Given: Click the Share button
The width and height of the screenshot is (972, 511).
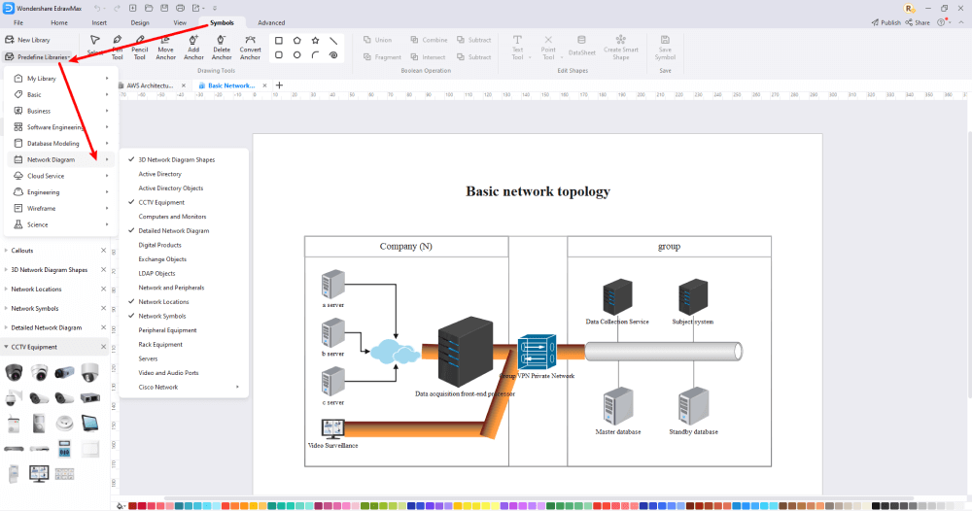Looking at the screenshot, I should pos(919,22).
